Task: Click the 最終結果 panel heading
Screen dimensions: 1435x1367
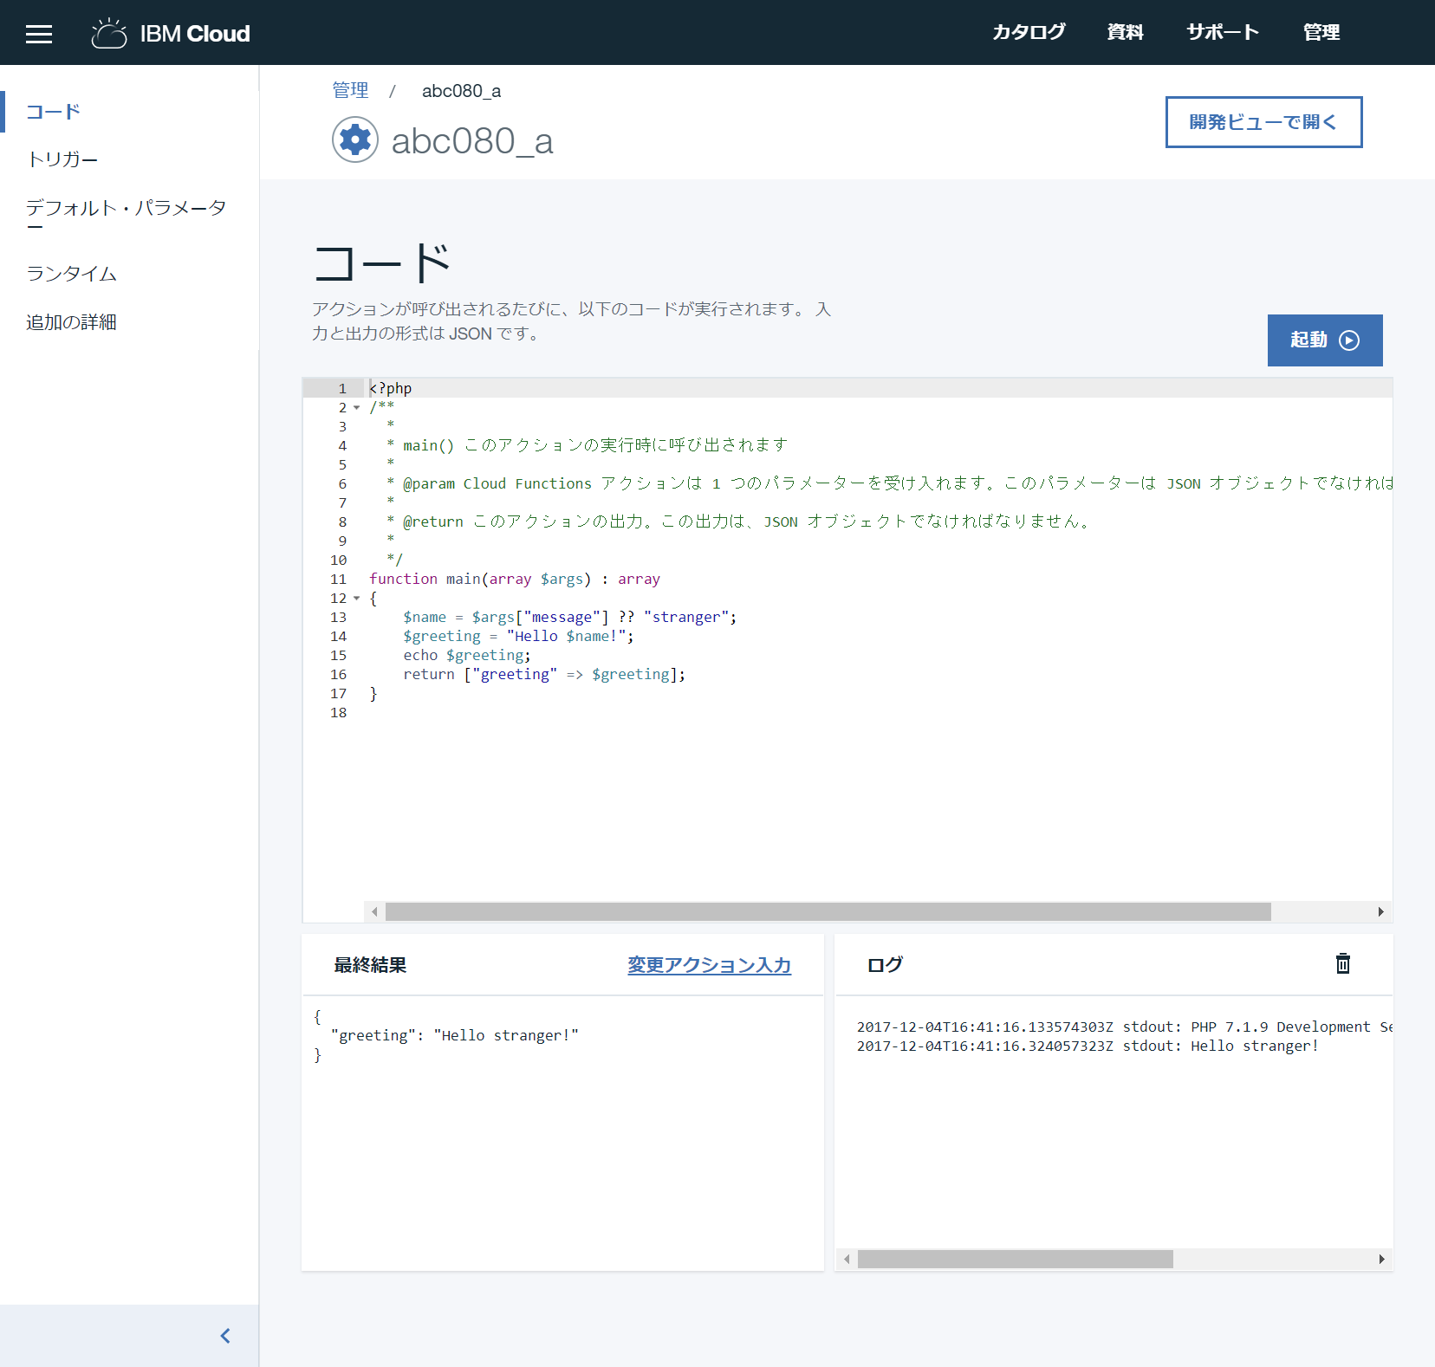Action: click(370, 965)
